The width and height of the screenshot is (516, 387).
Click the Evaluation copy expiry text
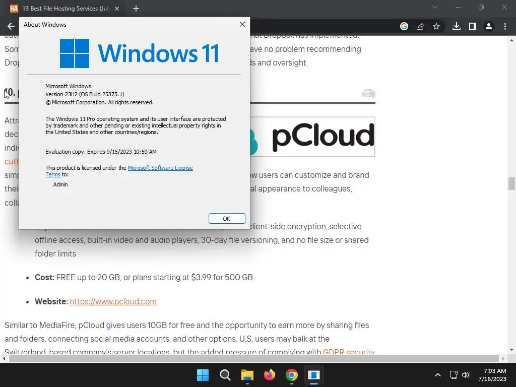pos(101,152)
